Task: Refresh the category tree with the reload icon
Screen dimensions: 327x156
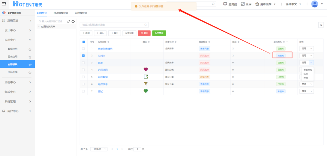Action: (x=73, y=22)
